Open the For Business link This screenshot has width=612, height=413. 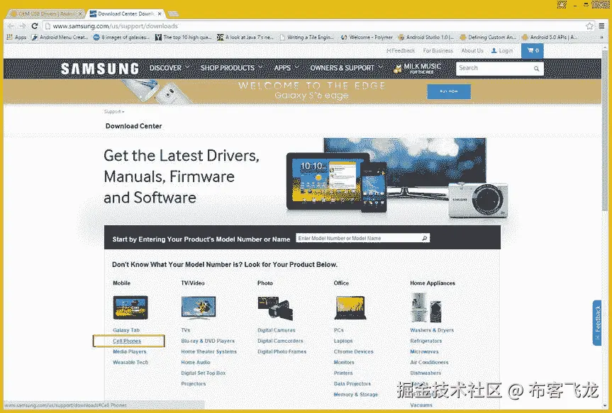click(438, 51)
